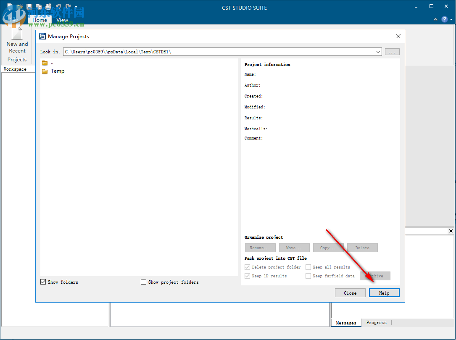Open an existing project via the Open toolbar icon
456x340 pixels.
tap(20, 6)
